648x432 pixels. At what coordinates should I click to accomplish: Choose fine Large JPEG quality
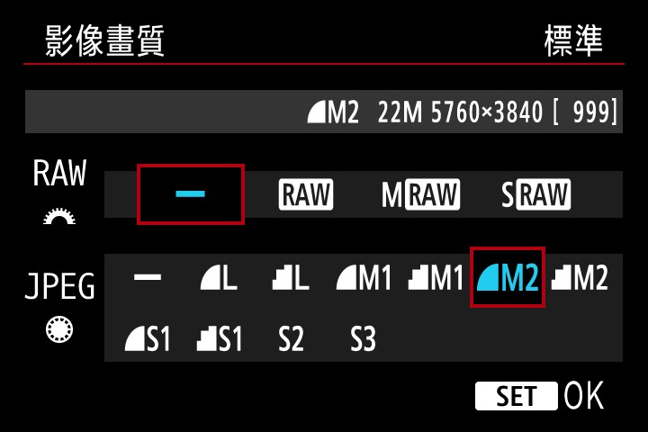pos(219,277)
